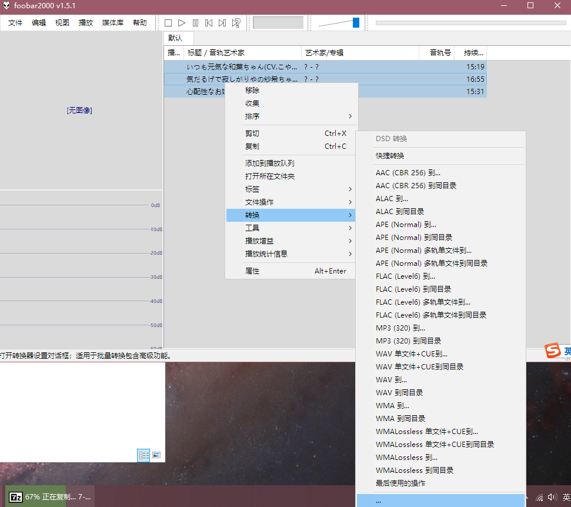This screenshot has height=507, width=571.
Task: Click 添加到播放队列 menu entry
Action: [x=290, y=163]
